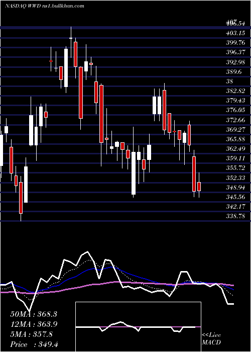251x352 pixels.
Task: Select the 359.11 price axis label
Action: (235, 158)
